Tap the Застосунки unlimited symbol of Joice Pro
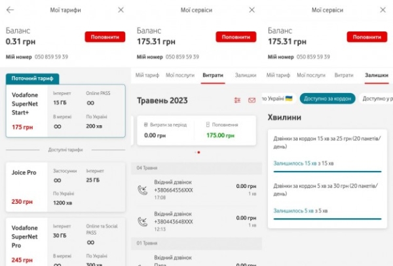 (x=58, y=180)
